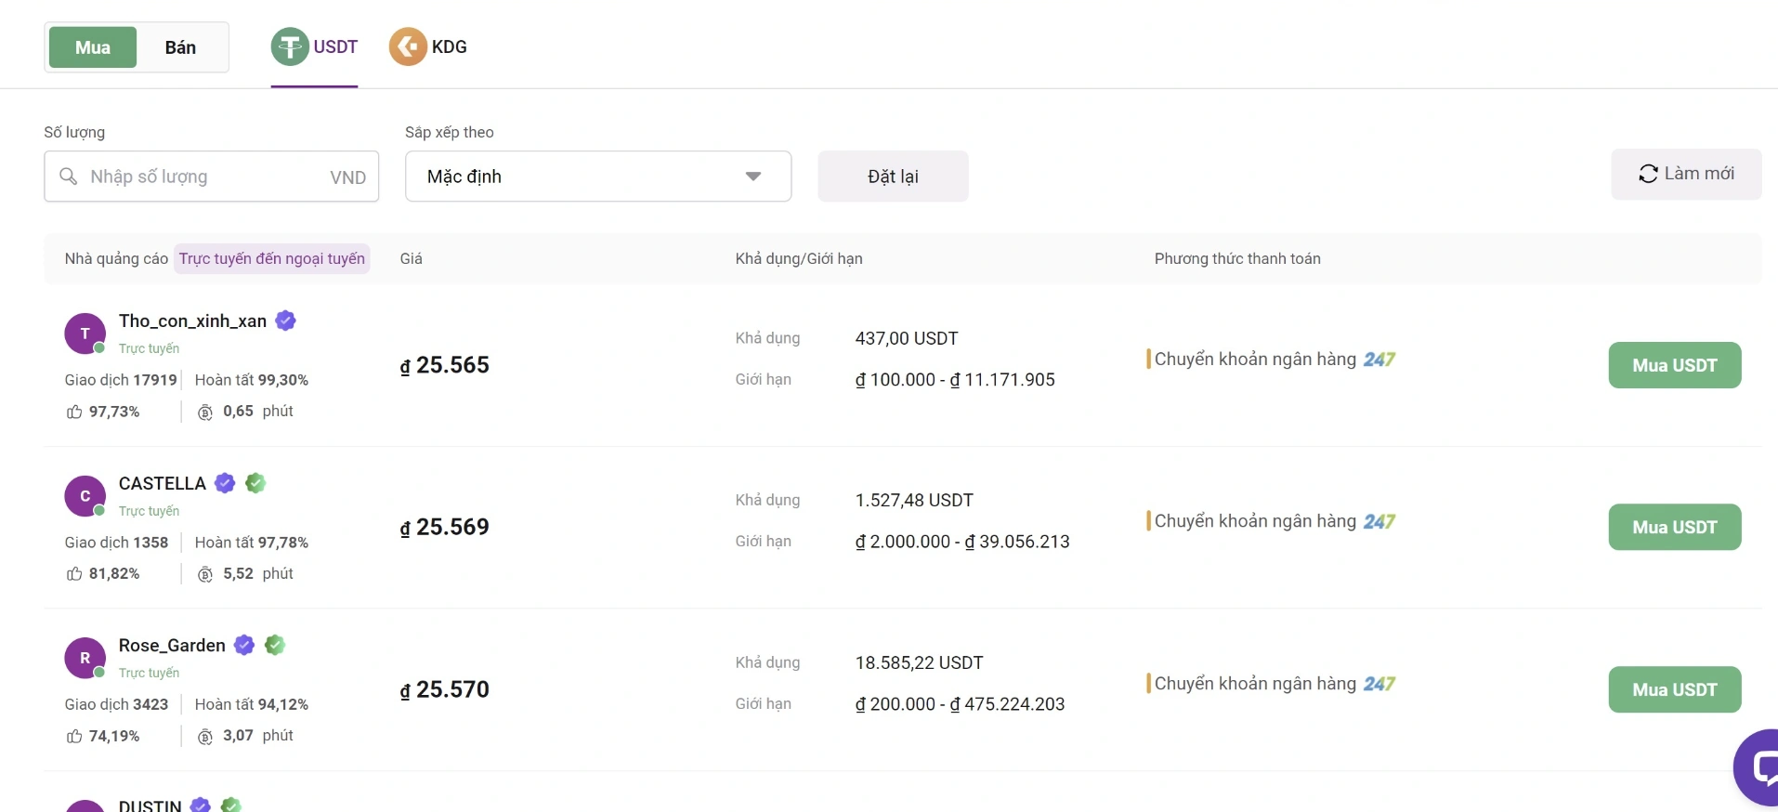Click Giao dịch 17919 stat
The height and width of the screenshot is (812, 1778).
[x=121, y=380]
